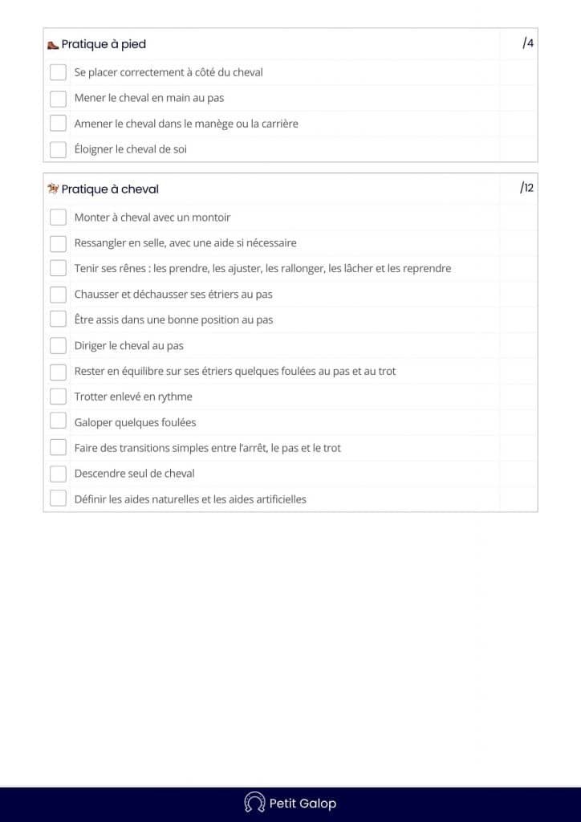Viewport: 581px width, 822px height.
Task: Toggle the 'Diriger le cheval au pas' checkbox
Action: (58, 345)
